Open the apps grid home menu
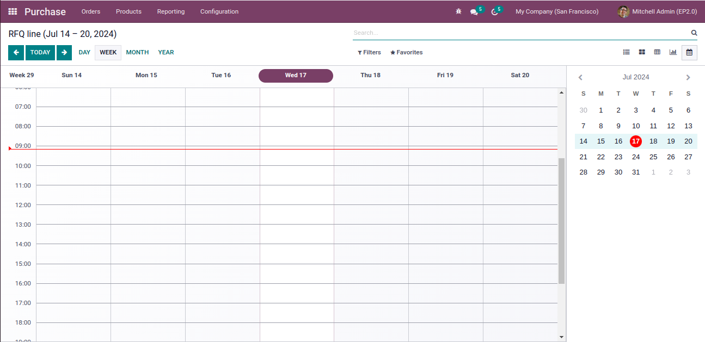Image resolution: width=705 pixels, height=342 pixels. tap(13, 11)
